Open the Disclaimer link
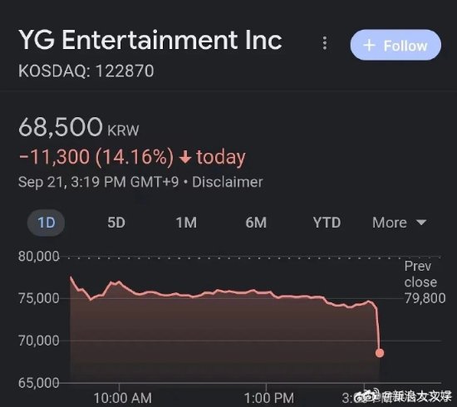This screenshot has width=457, height=407. click(x=228, y=182)
